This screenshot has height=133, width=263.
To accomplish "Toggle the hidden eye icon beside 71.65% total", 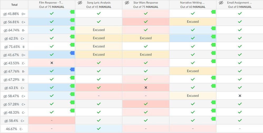I will (x=5, y=47).
